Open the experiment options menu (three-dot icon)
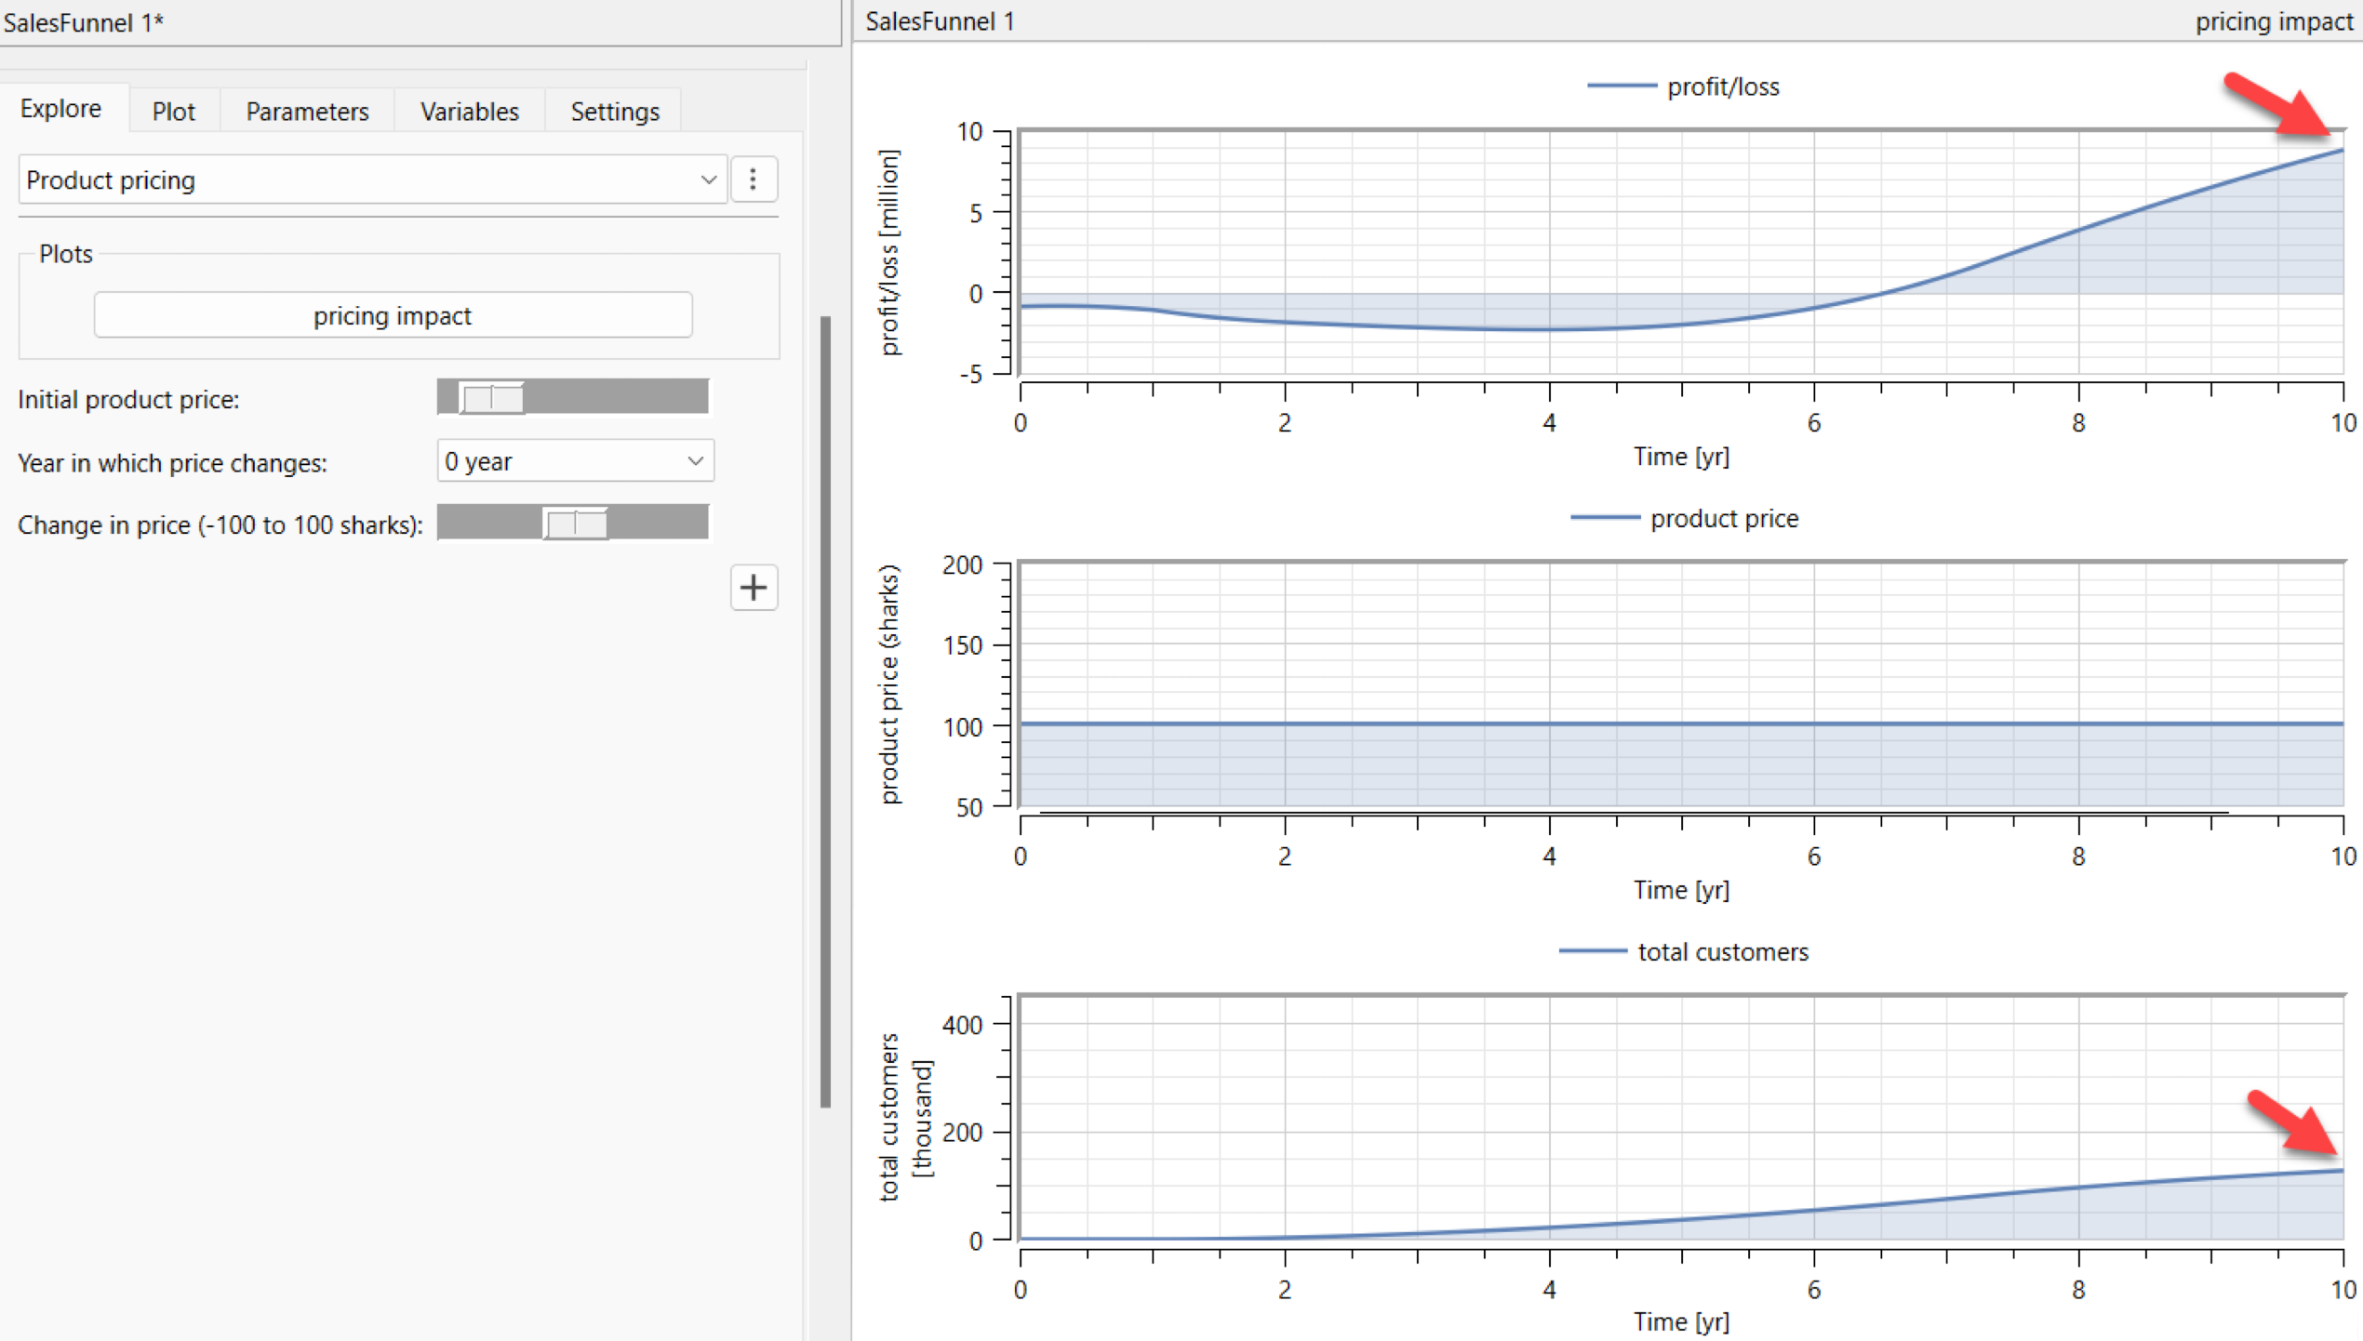 click(x=754, y=179)
